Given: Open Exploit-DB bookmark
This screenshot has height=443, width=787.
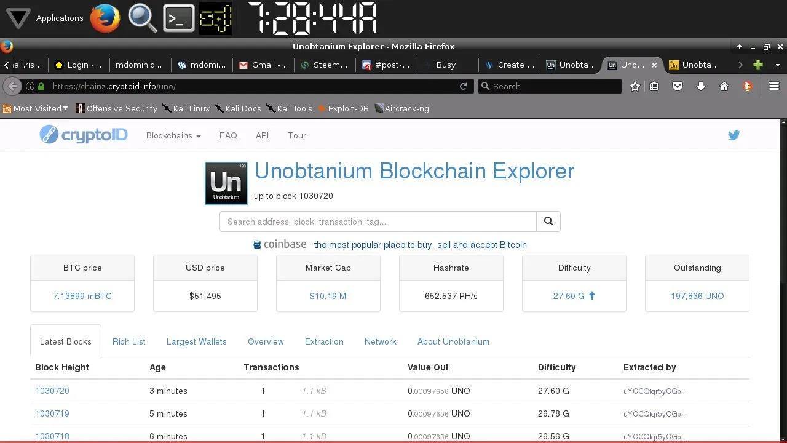Looking at the screenshot, I should (342, 108).
